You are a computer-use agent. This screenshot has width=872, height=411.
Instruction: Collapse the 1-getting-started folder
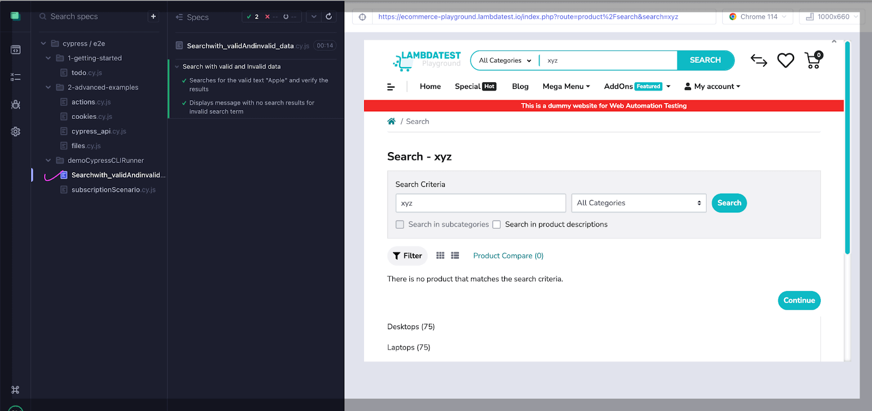[x=48, y=58]
